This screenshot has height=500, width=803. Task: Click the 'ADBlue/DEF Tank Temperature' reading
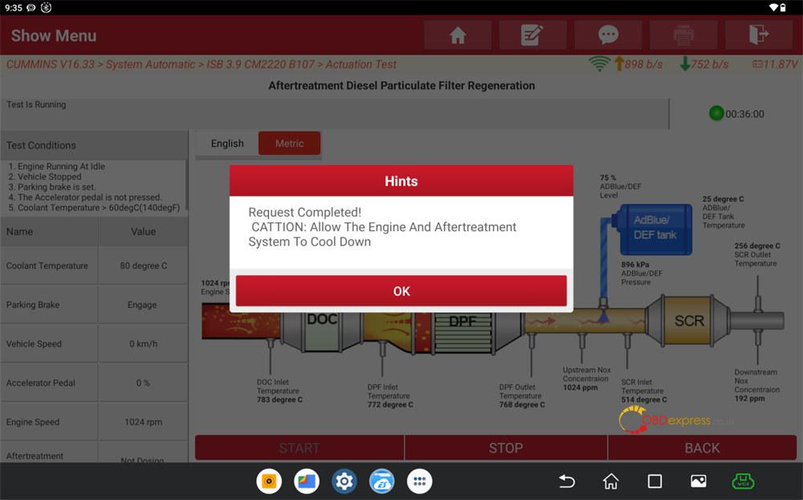[x=724, y=212]
